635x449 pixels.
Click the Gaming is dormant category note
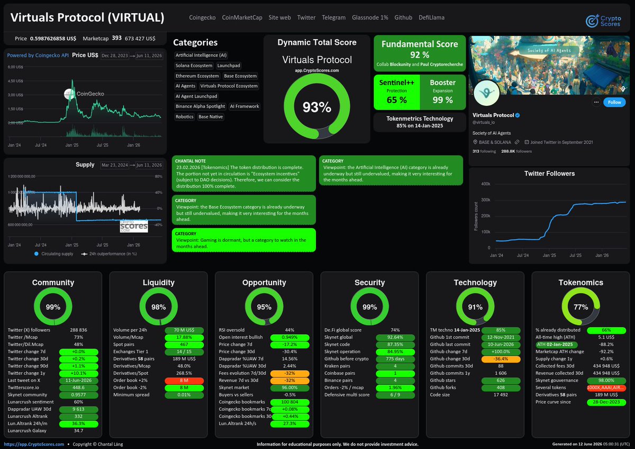click(x=244, y=240)
